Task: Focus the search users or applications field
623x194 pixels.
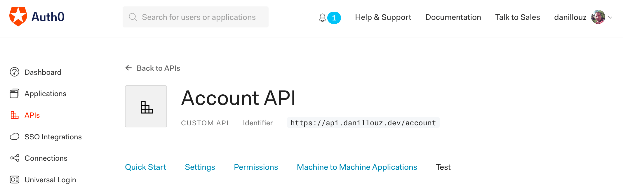Action: [199, 17]
